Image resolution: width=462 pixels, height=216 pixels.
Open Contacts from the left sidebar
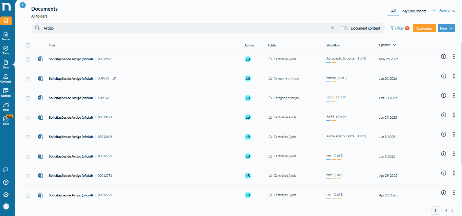6,78
